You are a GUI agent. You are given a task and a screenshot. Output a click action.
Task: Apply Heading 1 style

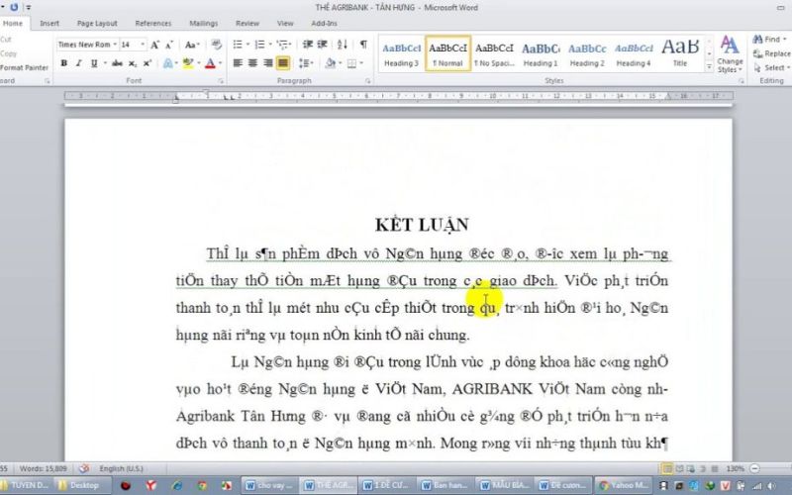pyautogui.click(x=541, y=53)
